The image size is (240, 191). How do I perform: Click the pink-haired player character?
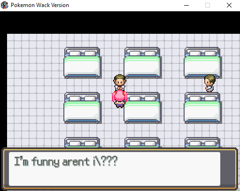point(120,99)
